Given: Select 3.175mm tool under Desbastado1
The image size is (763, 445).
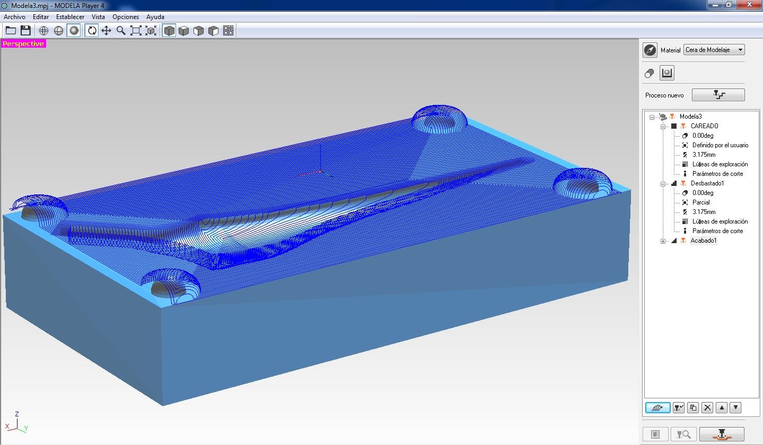Looking at the screenshot, I should [x=704, y=212].
